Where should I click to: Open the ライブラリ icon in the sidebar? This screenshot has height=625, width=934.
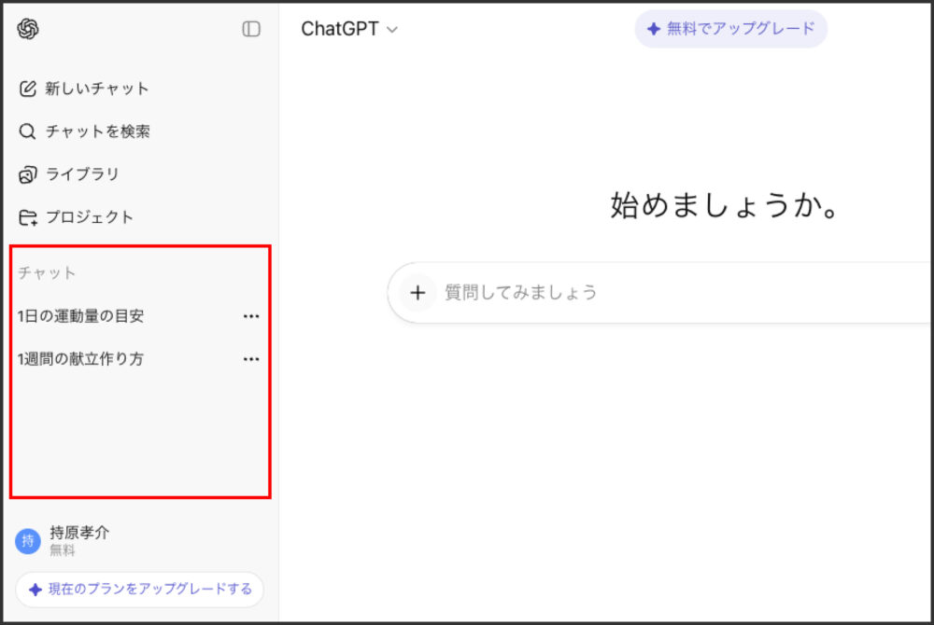point(27,174)
